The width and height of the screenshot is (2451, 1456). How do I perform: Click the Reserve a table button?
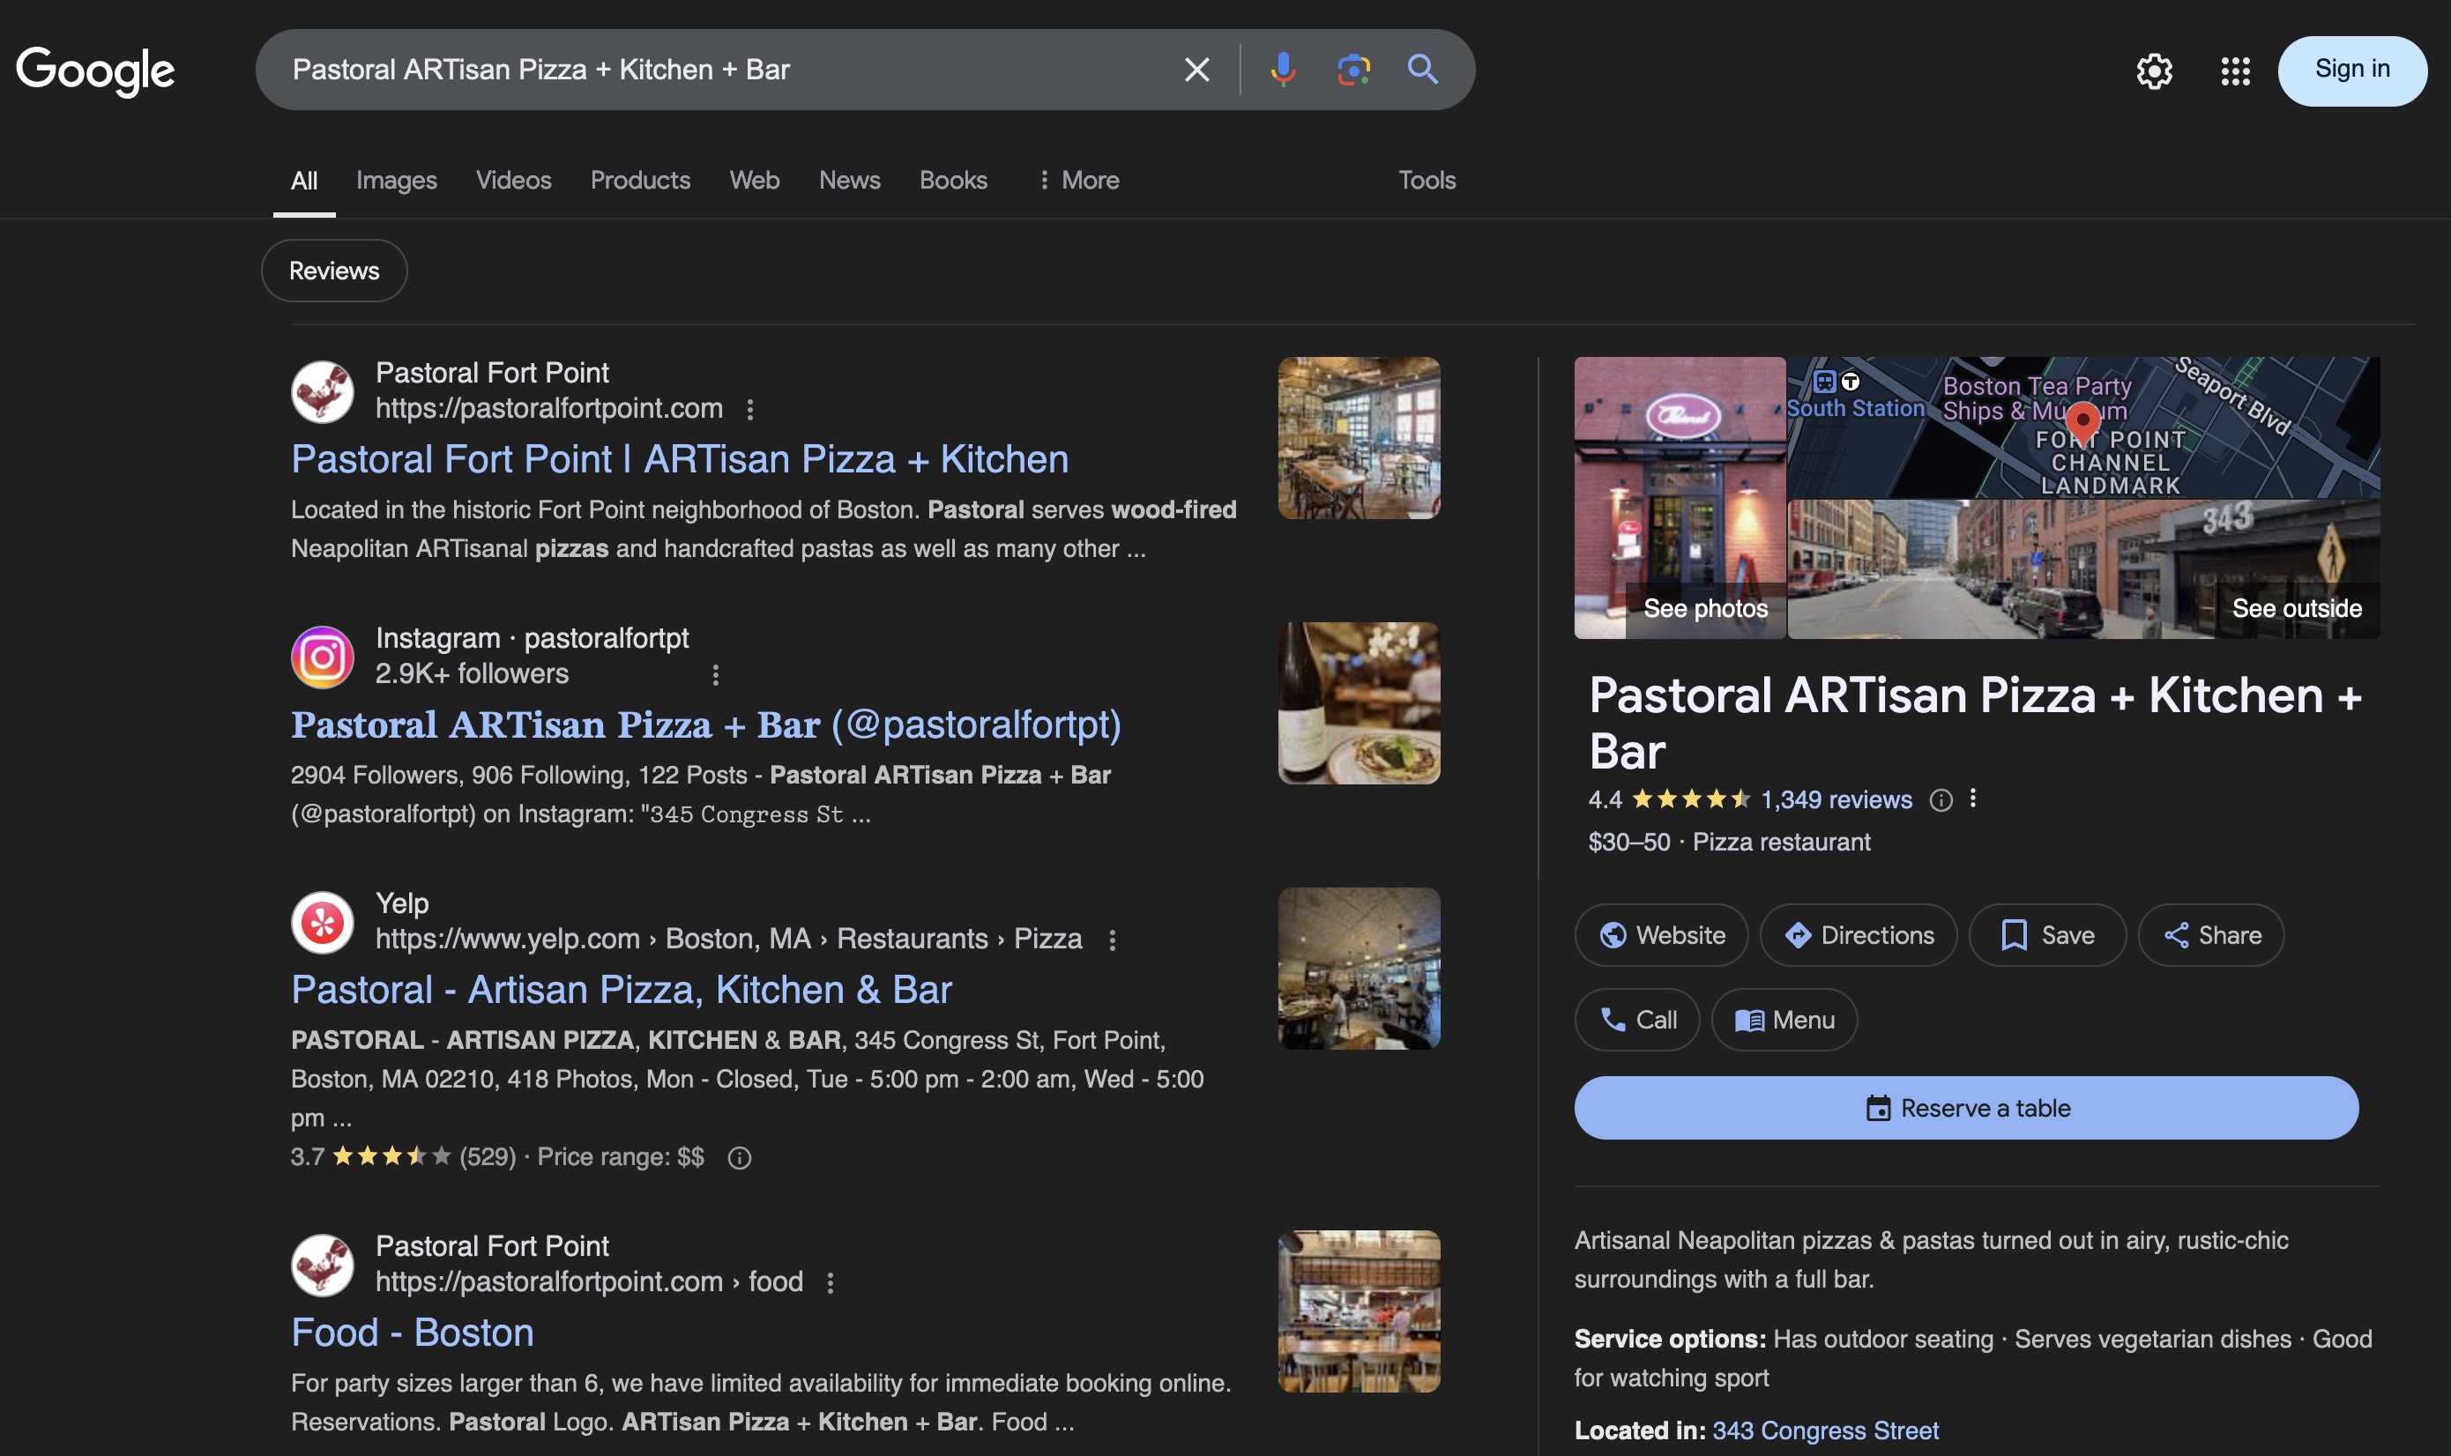1965,1108
